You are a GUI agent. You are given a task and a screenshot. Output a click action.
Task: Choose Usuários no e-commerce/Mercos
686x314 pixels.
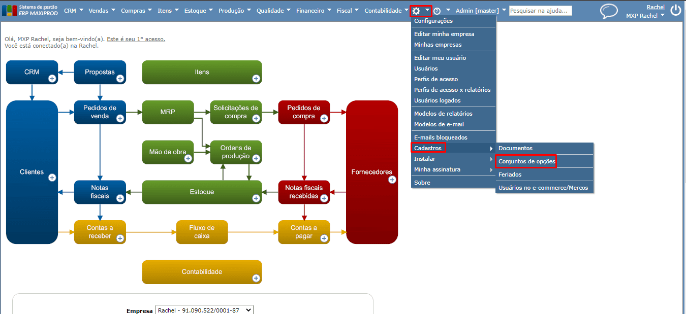coord(544,188)
